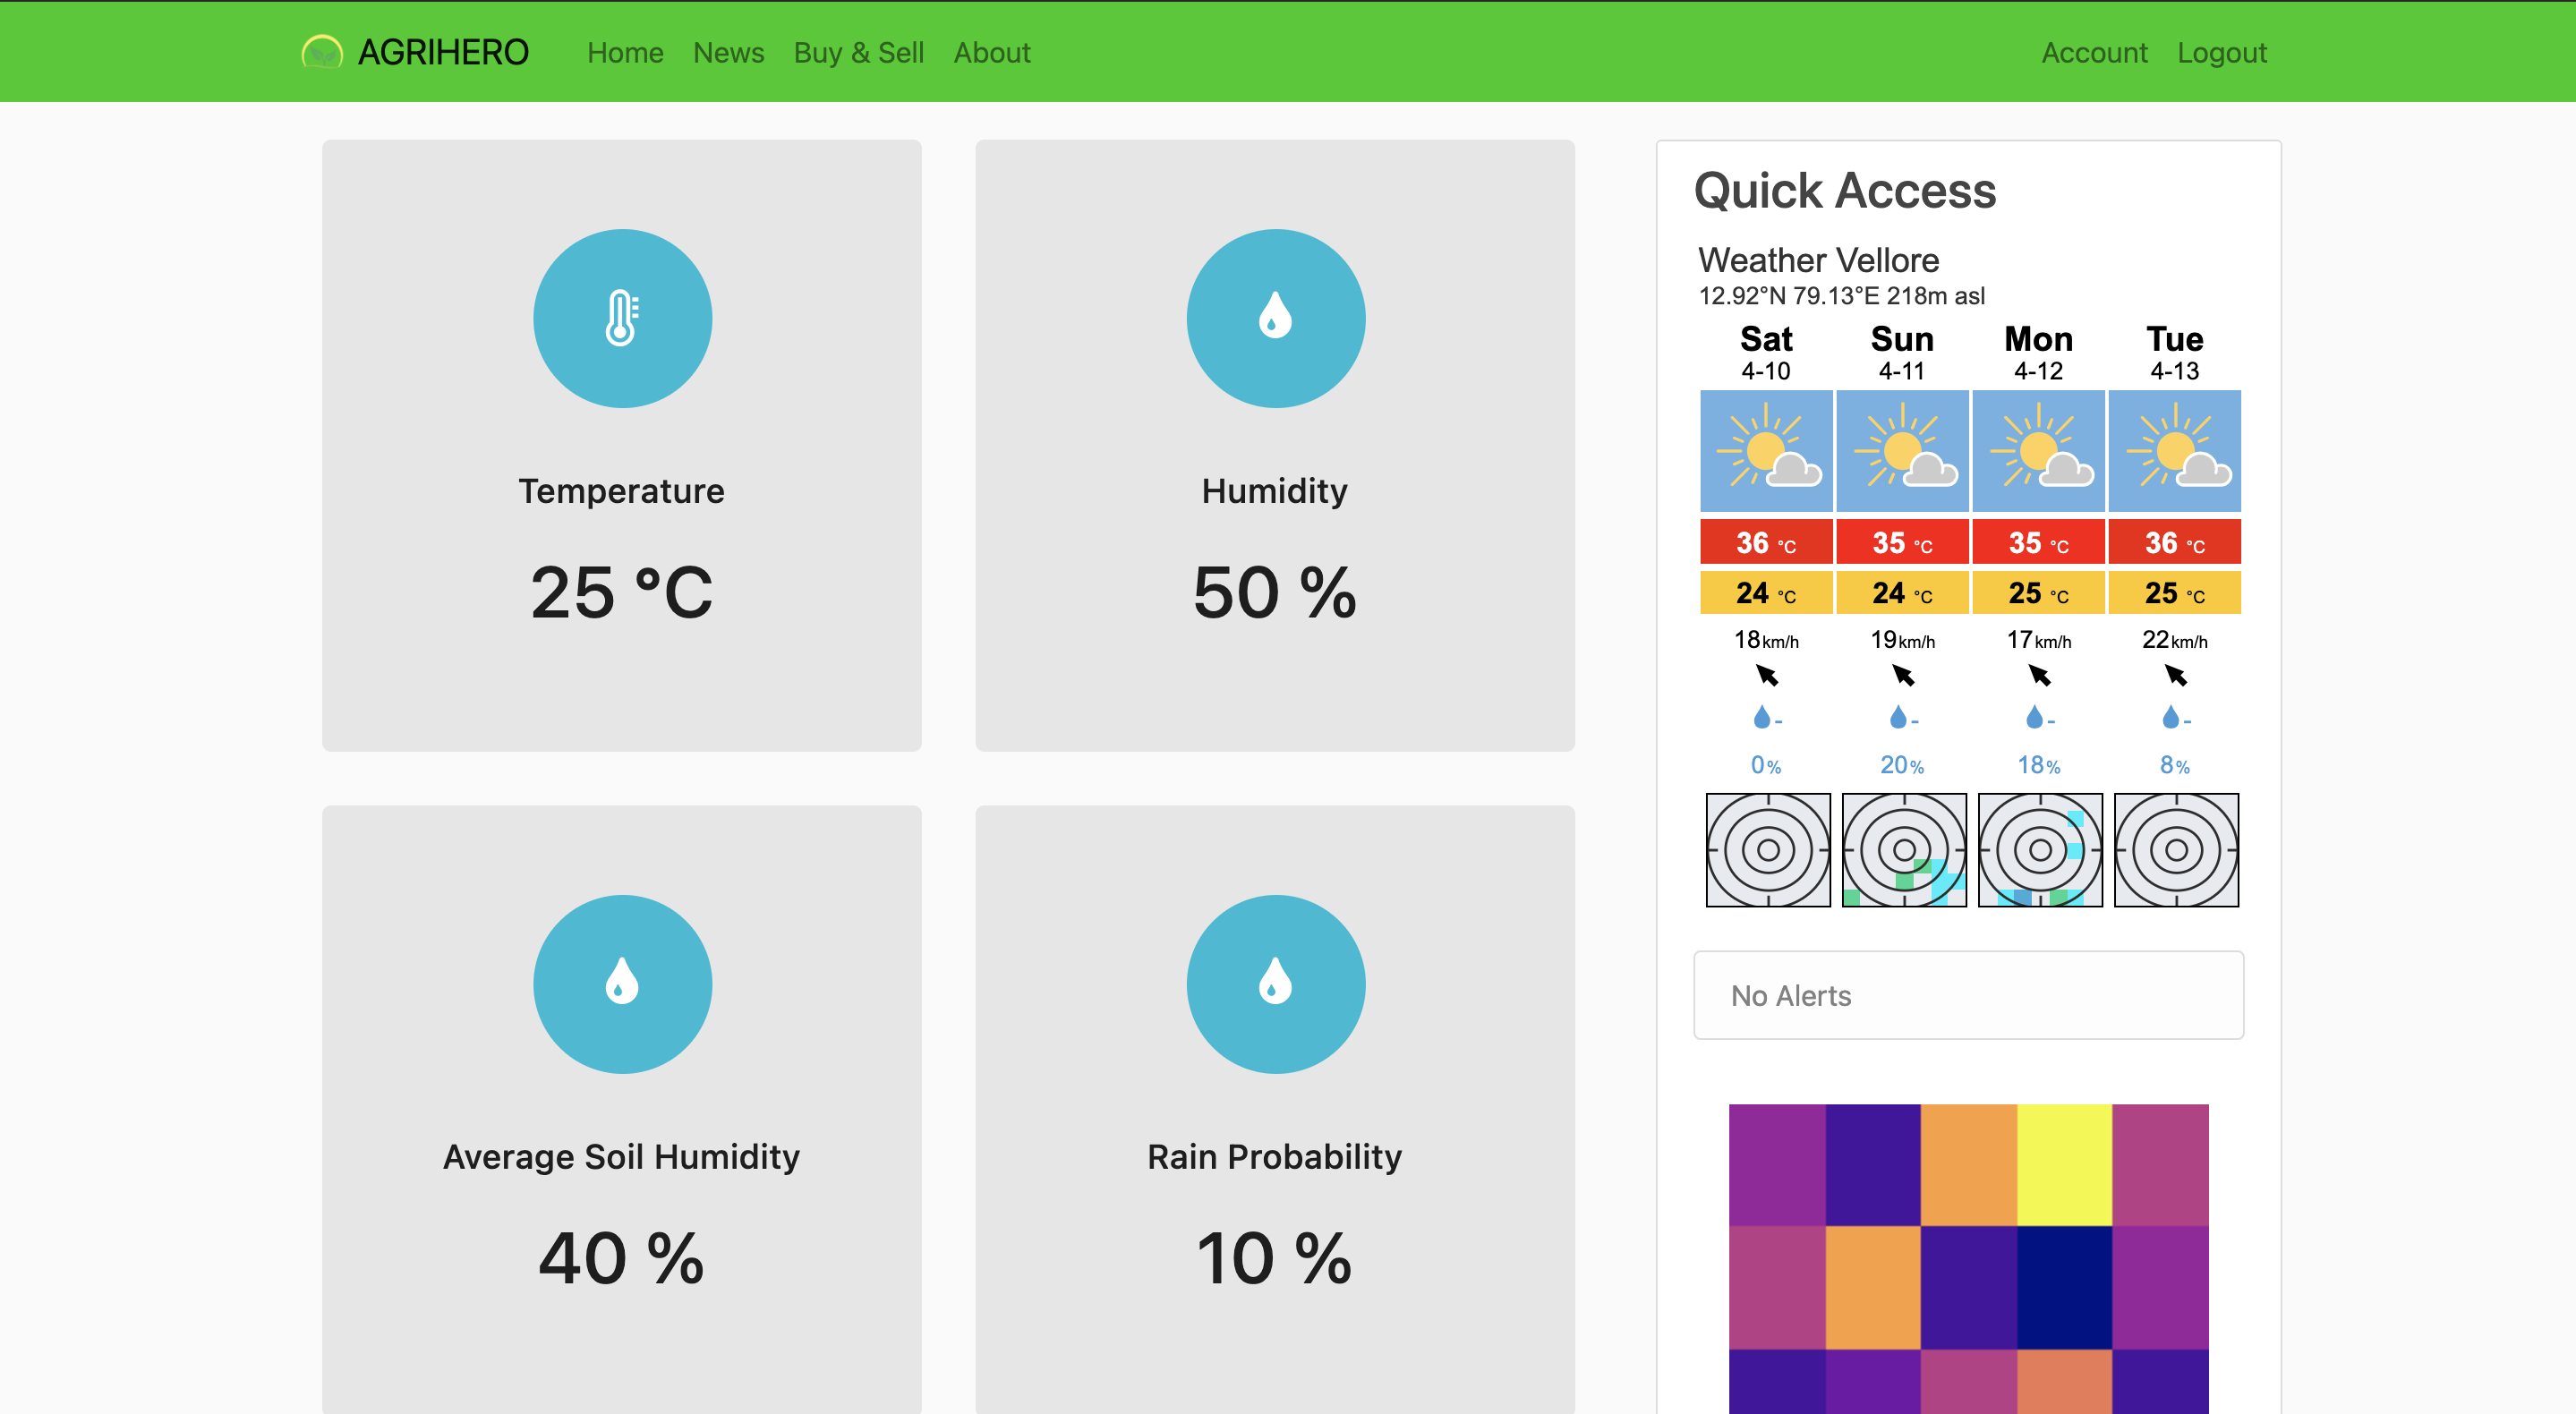Screen dimensions: 2576x1414
Task: Click Tuesday's sunny cloud weather icon
Action: tap(2174, 451)
